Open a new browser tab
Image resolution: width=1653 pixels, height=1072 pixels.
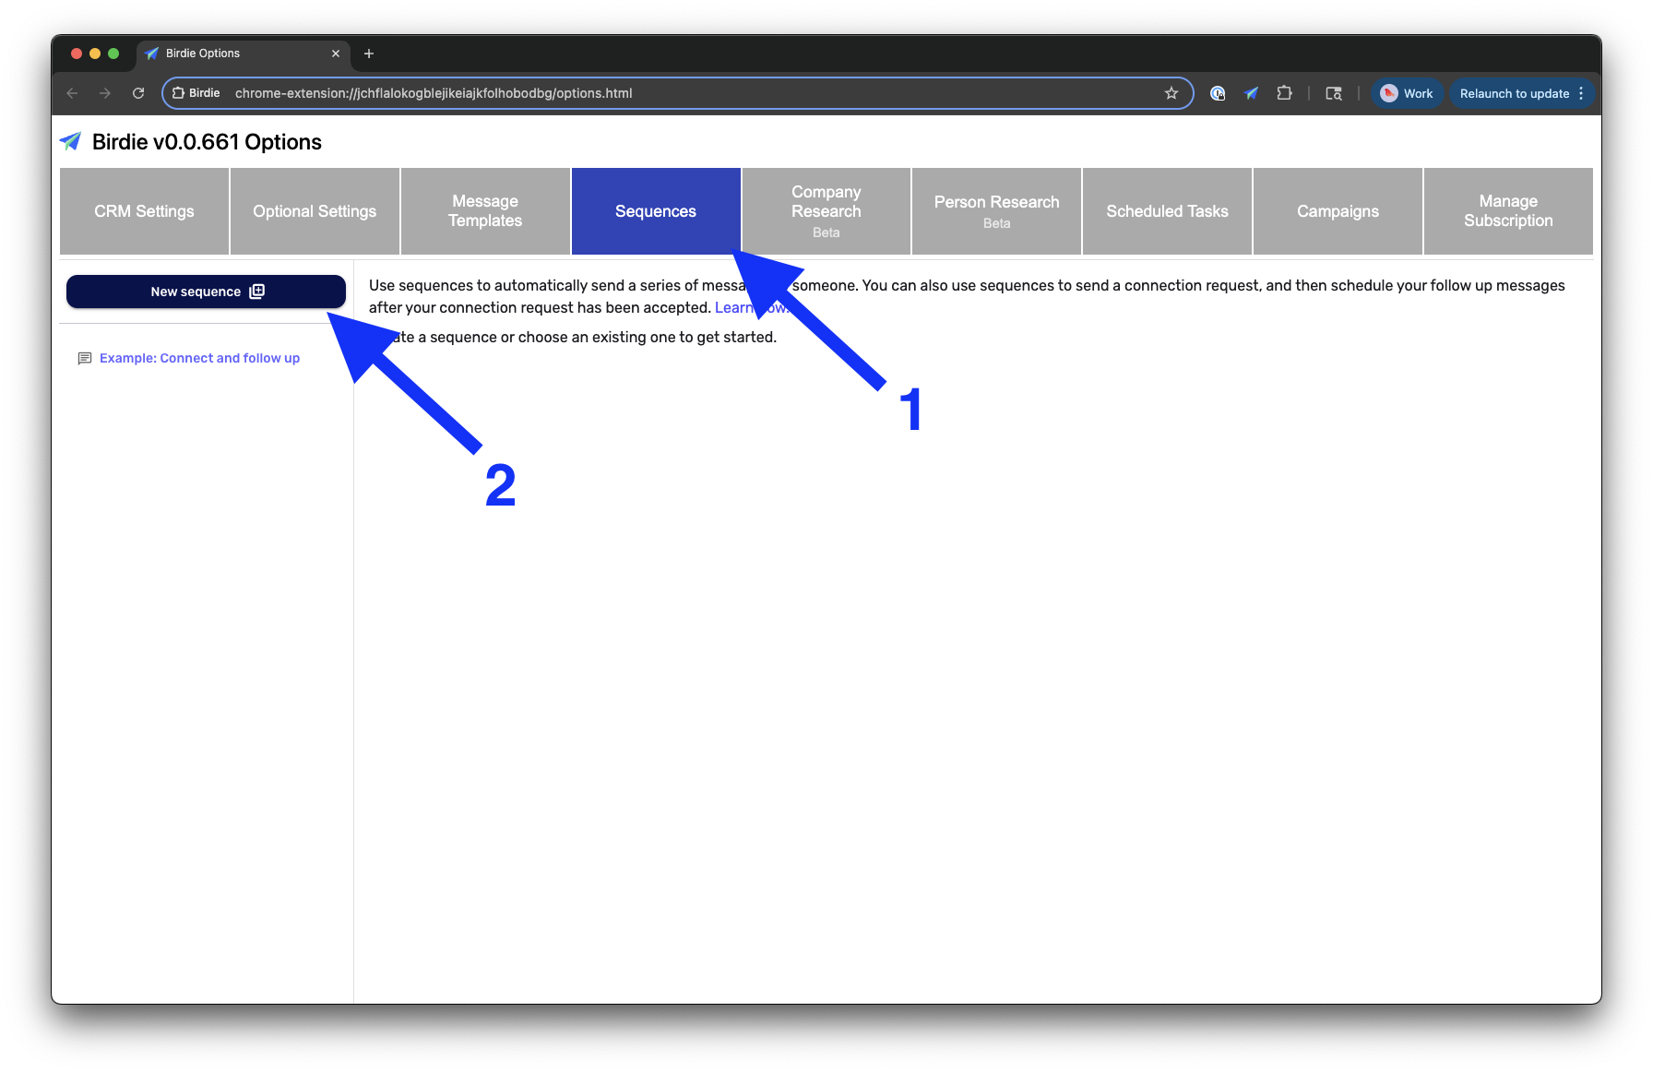click(x=369, y=54)
